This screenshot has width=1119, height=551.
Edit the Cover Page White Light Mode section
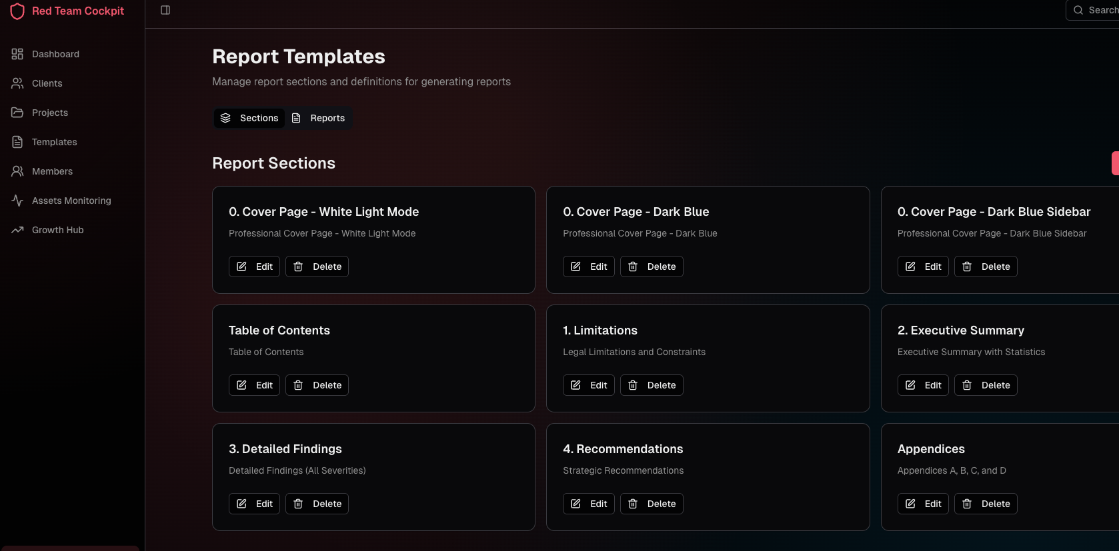point(254,267)
